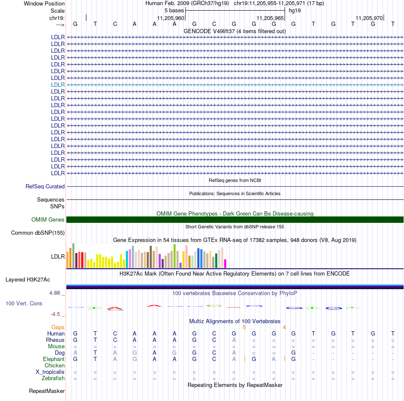
Task: Select the 100 Vert. Cons track label
Action: pyautogui.click(x=24, y=303)
